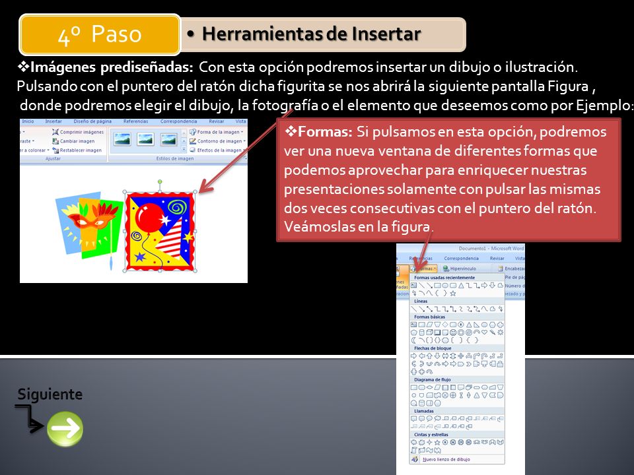Click Restablecer imagen in picture ribbon
The image size is (634, 475).
77,150
